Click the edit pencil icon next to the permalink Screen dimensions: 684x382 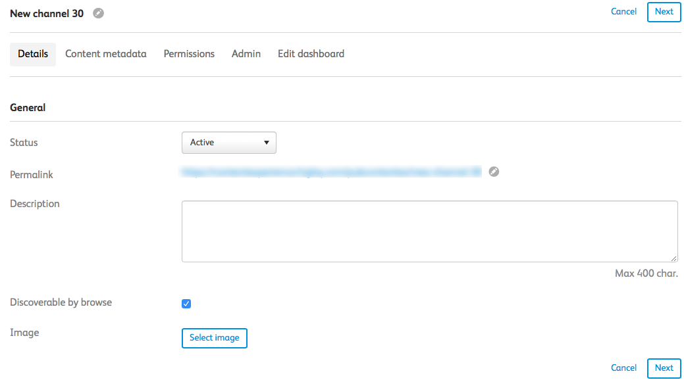click(494, 172)
